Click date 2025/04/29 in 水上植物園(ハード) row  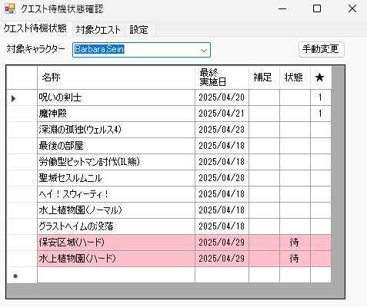pyautogui.click(x=222, y=259)
